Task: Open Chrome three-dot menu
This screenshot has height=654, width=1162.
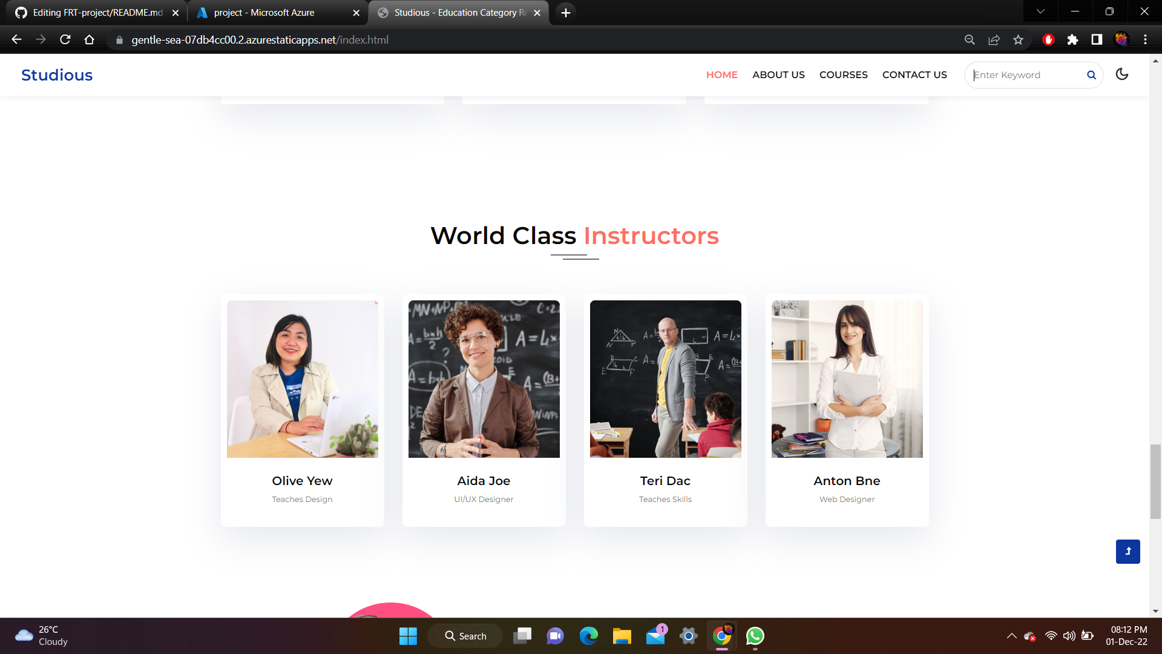Action: 1145,40
